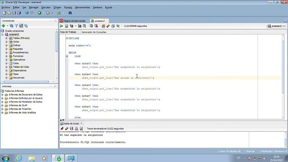Click the Filter funnel icon in Conexiones panel
This screenshot has height=162, width=288.
pyautogui.click(x=16, y=26)
